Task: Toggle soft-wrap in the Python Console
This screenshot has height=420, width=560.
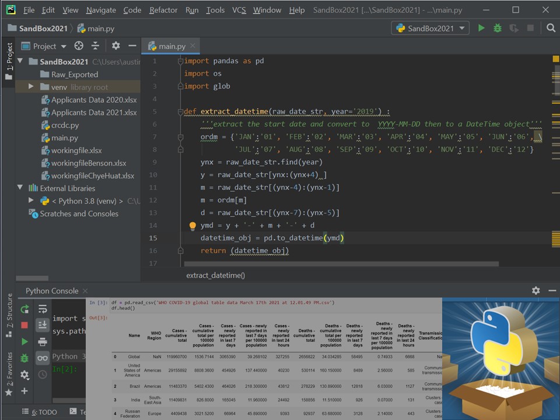Action: 43,309
